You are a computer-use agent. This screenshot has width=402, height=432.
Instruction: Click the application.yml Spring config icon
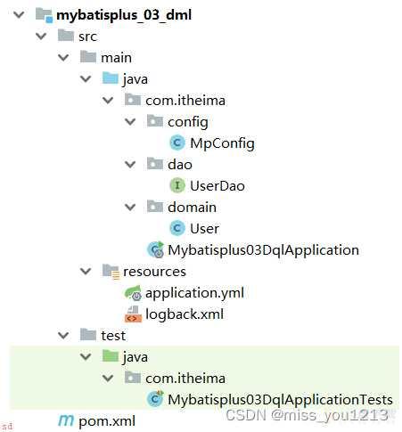tap(133, 293)
